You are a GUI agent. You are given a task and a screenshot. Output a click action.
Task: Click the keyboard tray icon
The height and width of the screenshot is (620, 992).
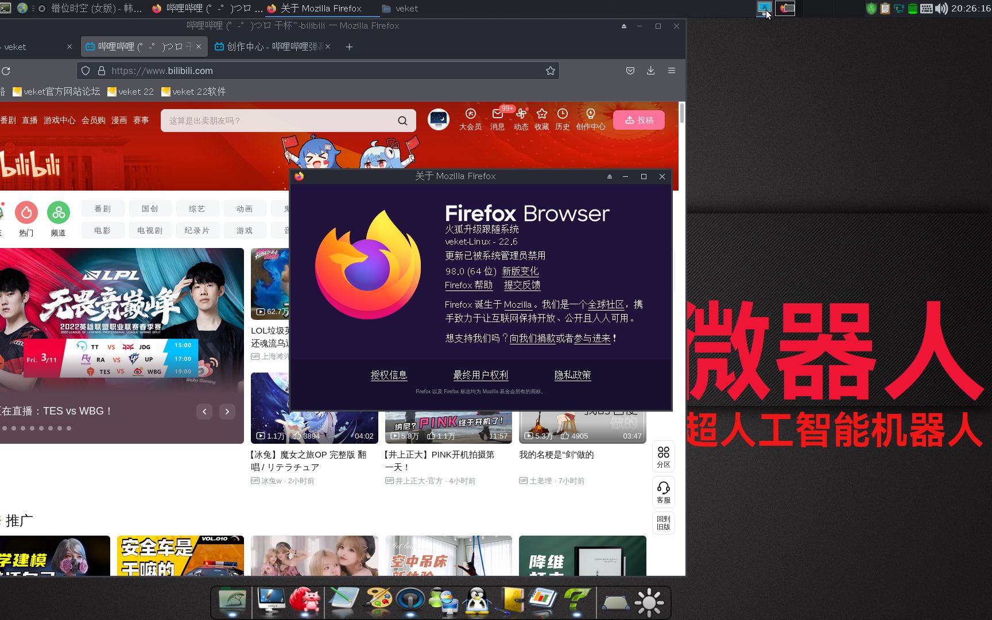(x=926, y=8)
